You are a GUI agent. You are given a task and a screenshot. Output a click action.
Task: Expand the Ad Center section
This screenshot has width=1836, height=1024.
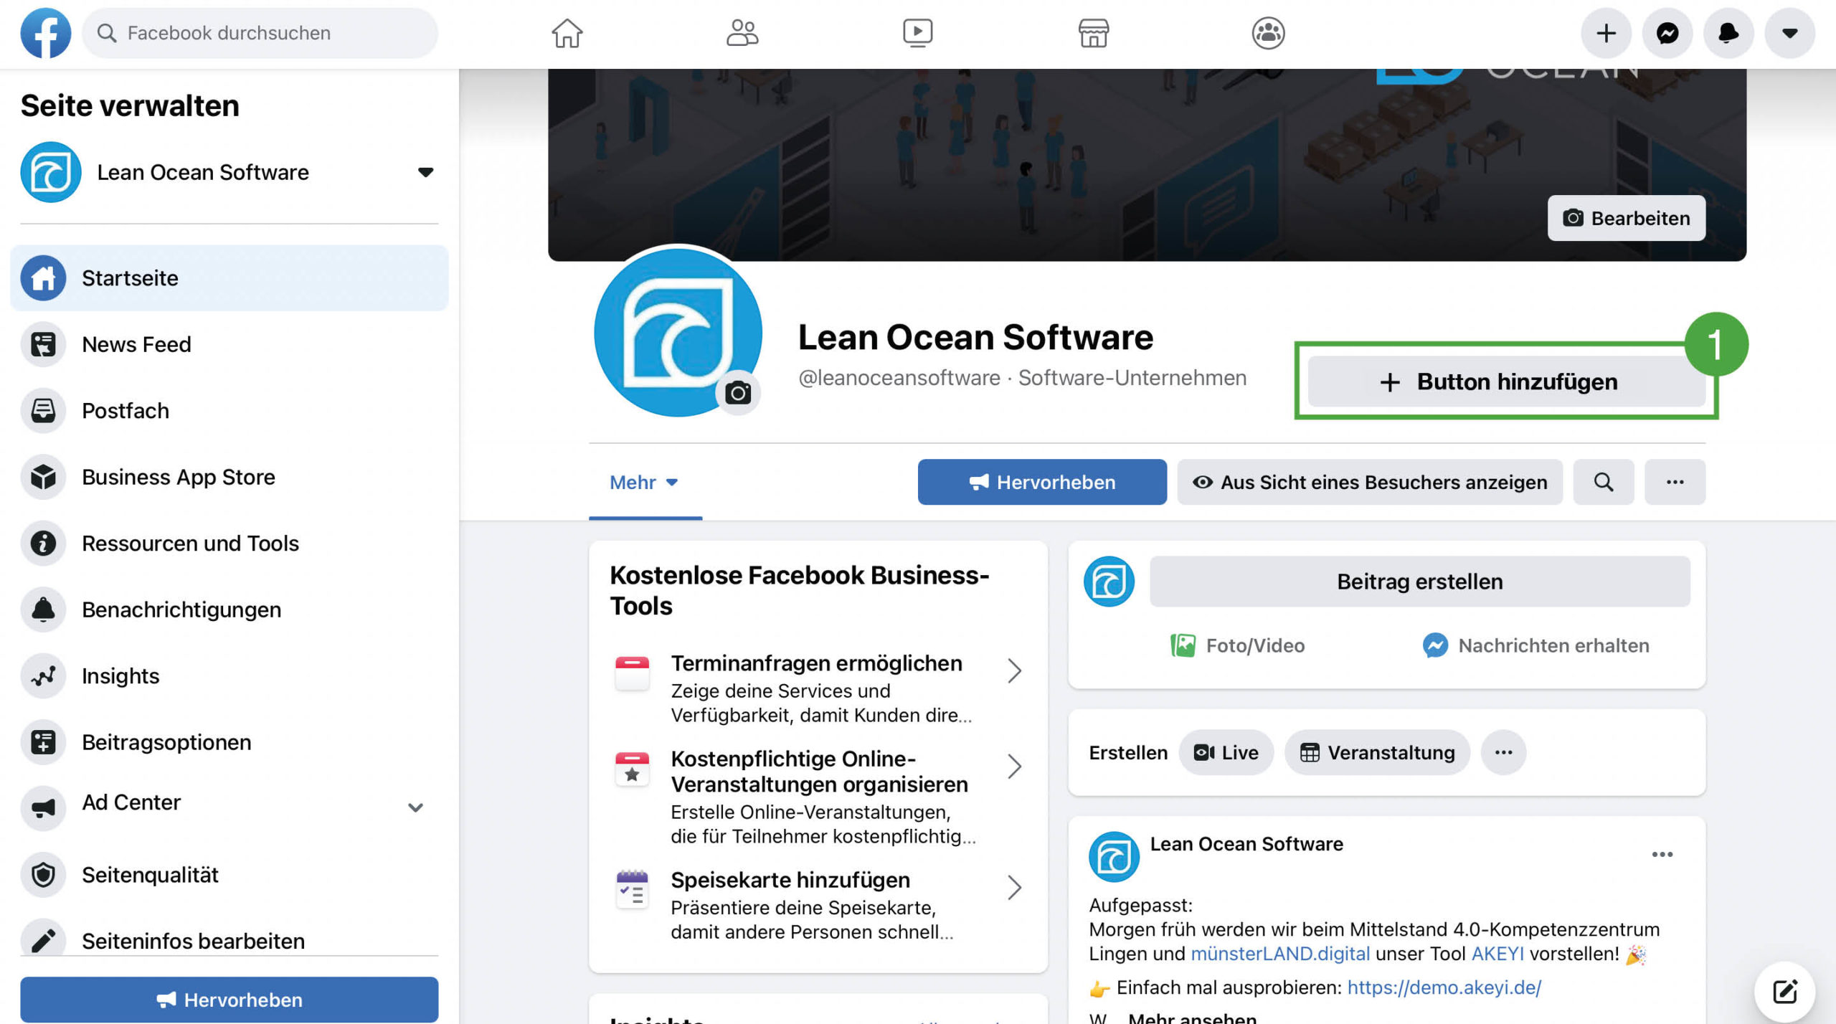(415, 807)
